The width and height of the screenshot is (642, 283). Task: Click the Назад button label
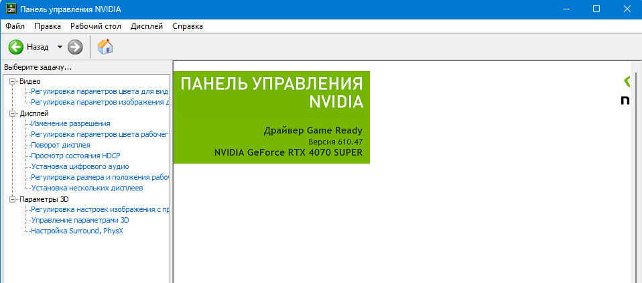pos(38,47)
